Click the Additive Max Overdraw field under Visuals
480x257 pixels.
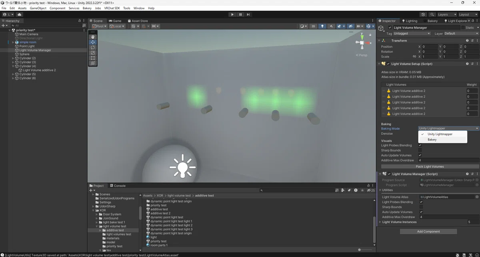click(x=448, y=160)
